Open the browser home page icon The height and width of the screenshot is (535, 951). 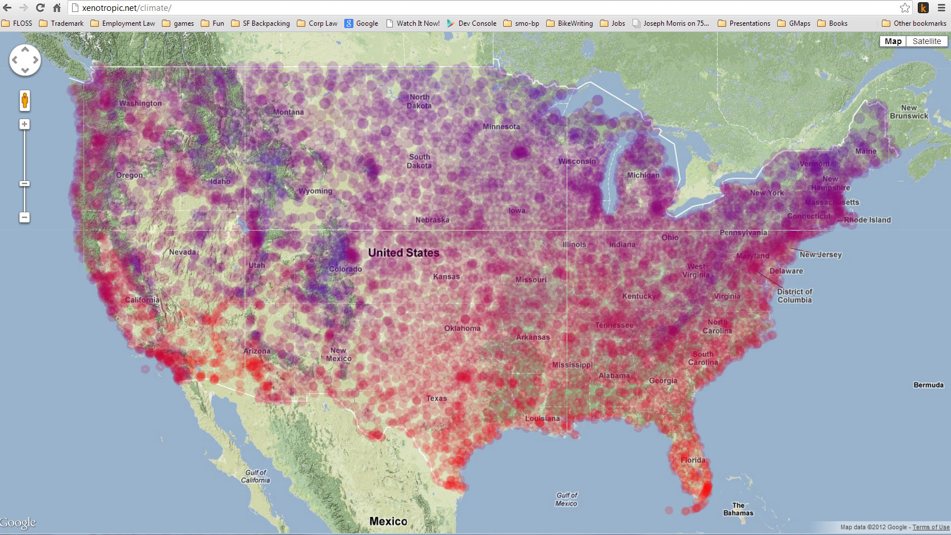(57, 8)
